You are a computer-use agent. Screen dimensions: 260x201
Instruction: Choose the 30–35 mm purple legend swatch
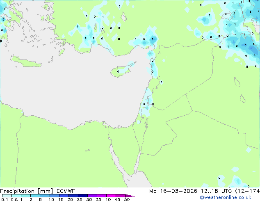[x=92, y=196]
